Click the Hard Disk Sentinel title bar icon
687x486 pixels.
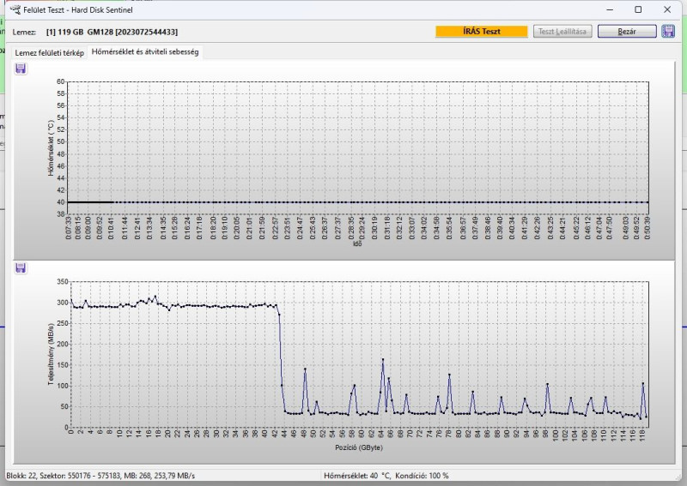coord(15,9)
